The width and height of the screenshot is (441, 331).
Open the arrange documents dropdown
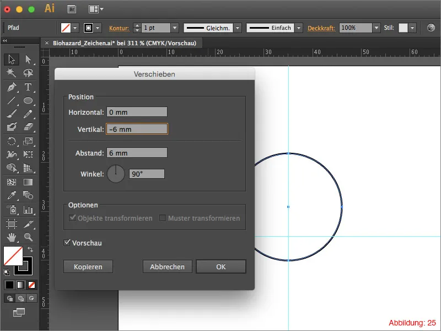tap(96, 9)
